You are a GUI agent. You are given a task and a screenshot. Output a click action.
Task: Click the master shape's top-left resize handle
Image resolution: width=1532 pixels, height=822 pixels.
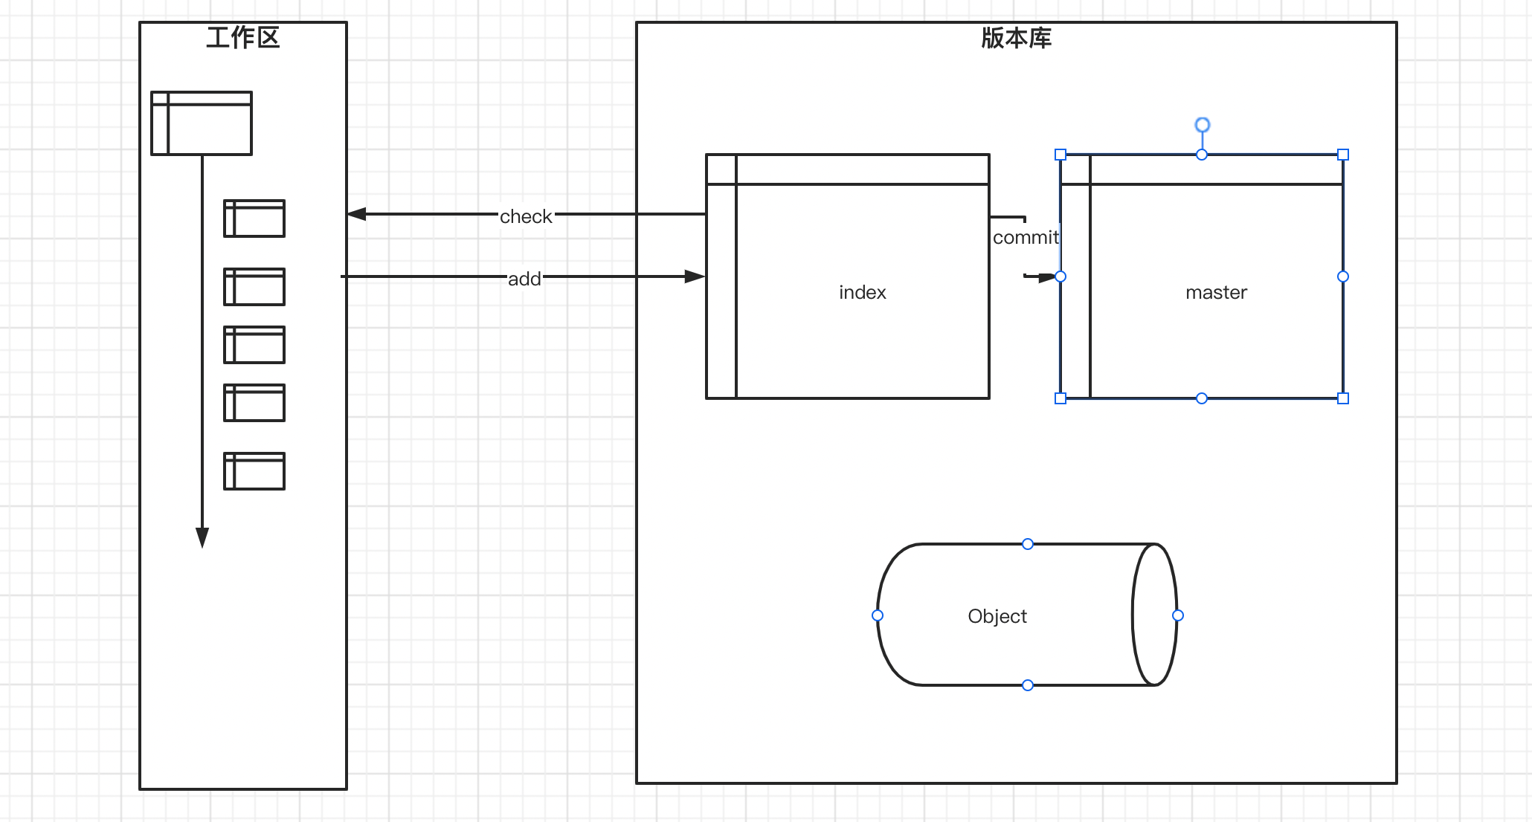pos(1061,155)
